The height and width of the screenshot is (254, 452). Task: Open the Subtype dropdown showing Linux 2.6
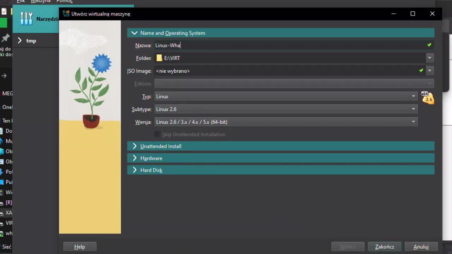(286, 109)
